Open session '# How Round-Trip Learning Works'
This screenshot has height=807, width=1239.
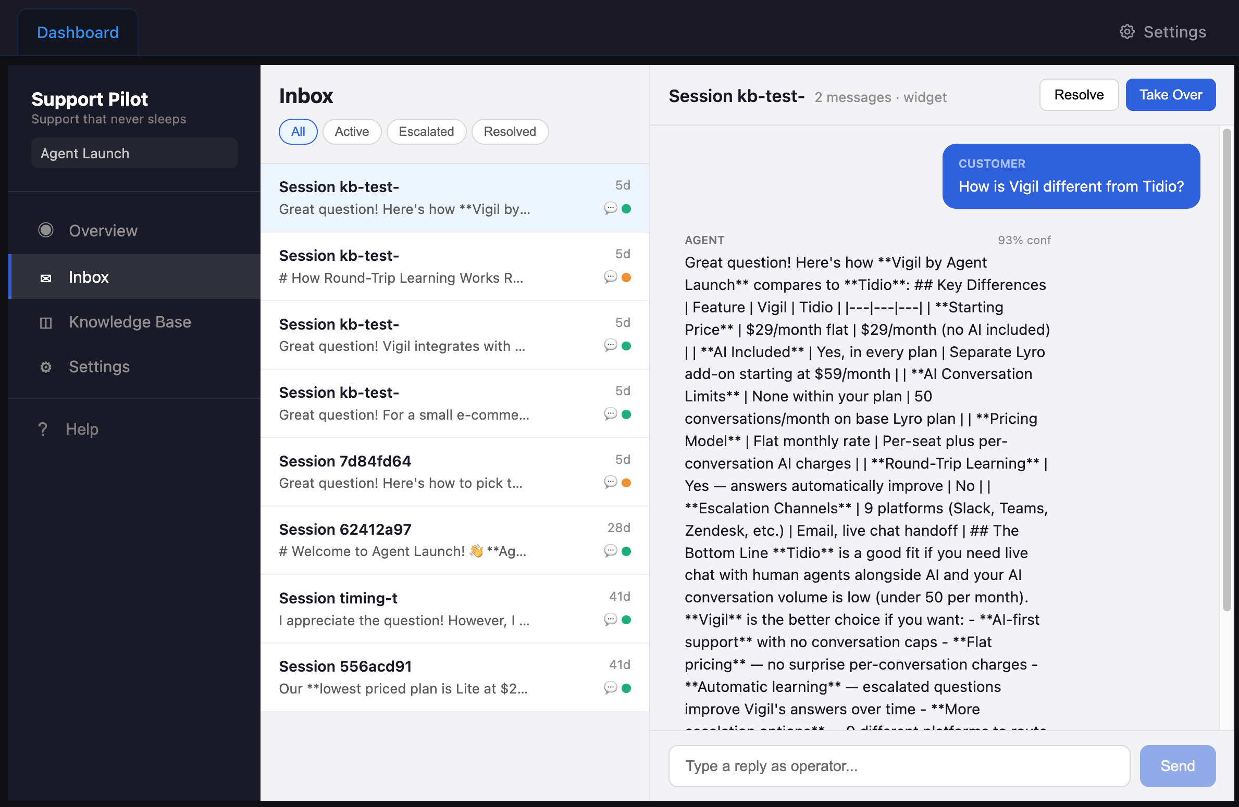(x=455, y=267)
